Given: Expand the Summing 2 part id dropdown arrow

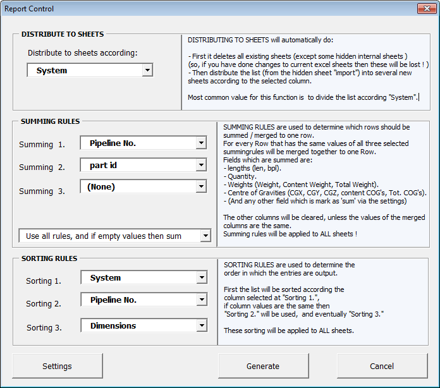Looking at the screenshot, I should pyautogui.click(x=201, y=165).
